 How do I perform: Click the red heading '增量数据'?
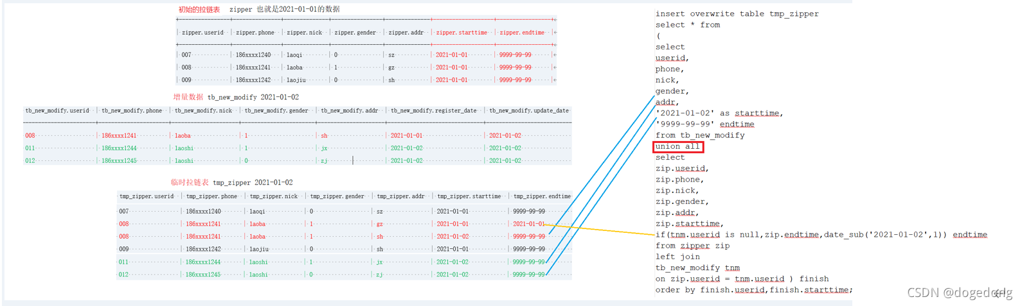click(188, 98)
